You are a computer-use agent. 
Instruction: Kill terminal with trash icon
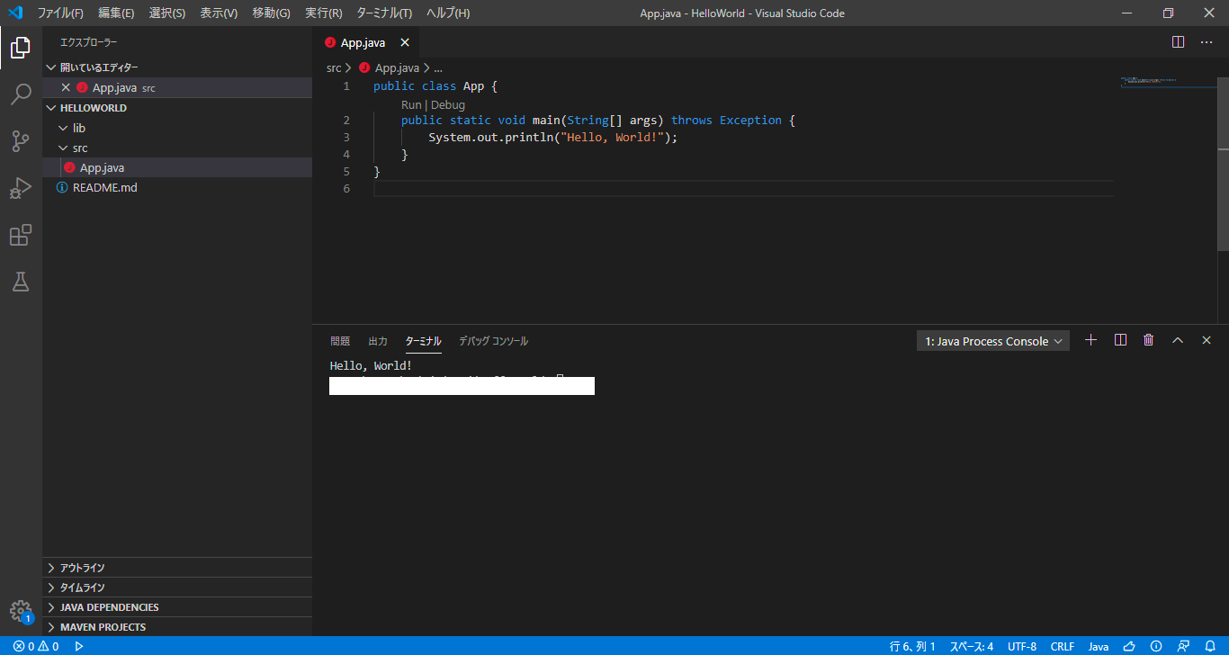click(1149, 340)
